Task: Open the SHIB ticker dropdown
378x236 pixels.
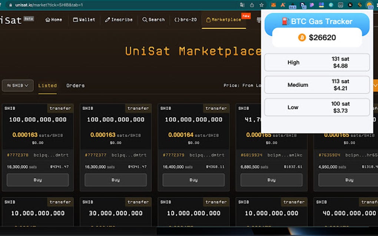Action: [x=17, y=85]
